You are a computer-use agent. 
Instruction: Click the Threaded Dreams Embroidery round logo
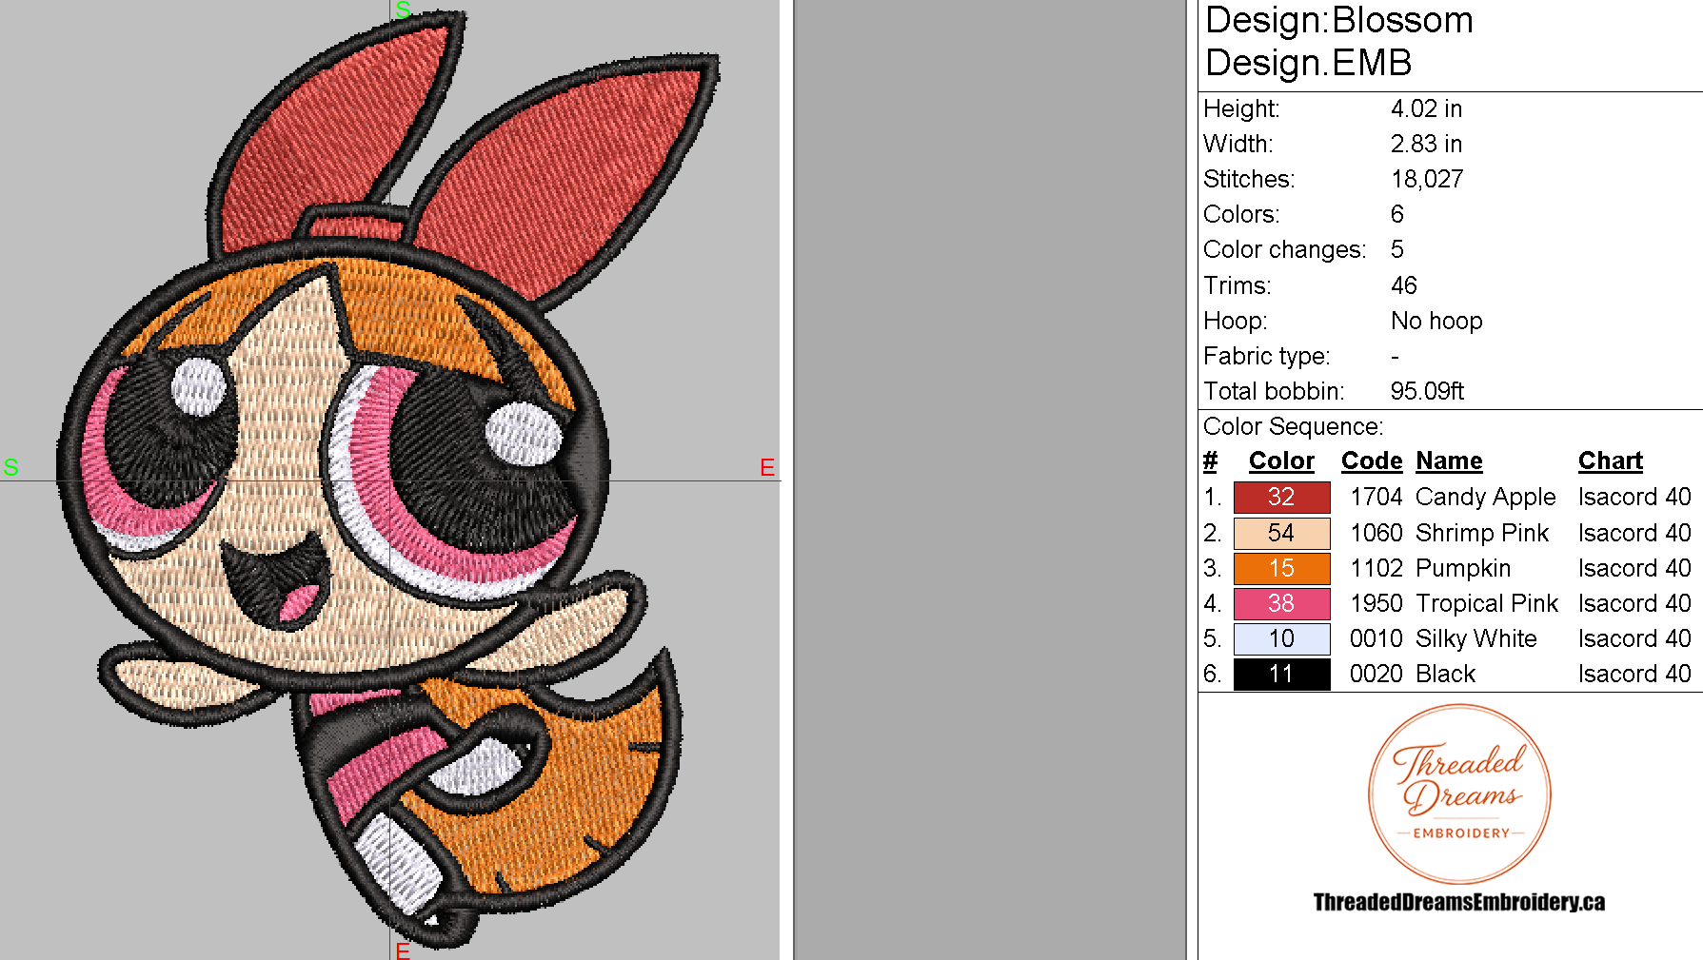coord(1459,794)
